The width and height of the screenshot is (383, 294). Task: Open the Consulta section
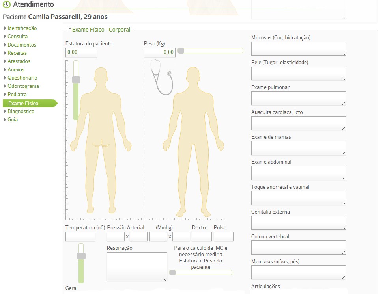(18, 36)
